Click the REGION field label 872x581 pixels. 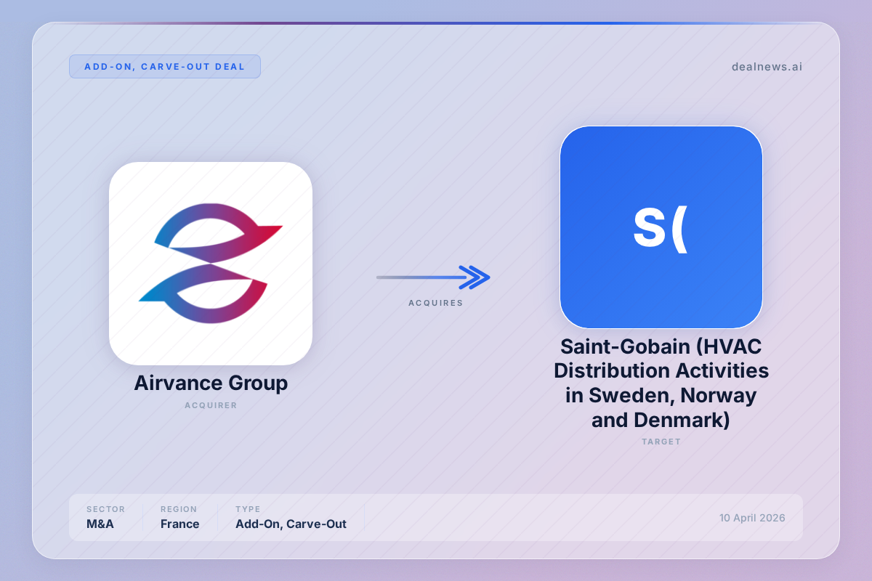[179, 509]
